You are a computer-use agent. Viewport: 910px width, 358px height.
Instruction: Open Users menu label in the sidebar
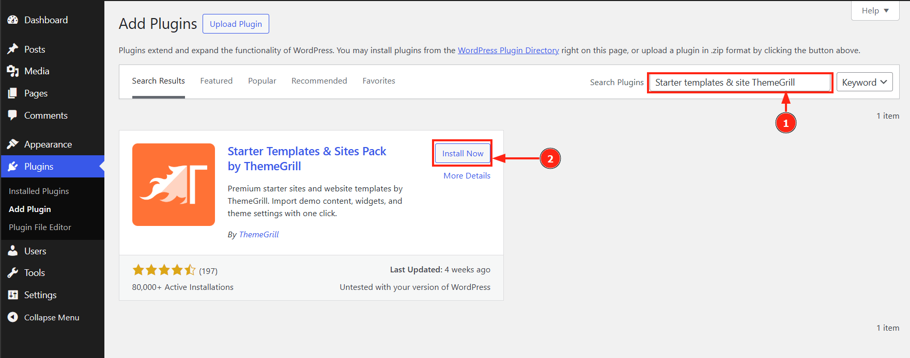coord(35,251)
